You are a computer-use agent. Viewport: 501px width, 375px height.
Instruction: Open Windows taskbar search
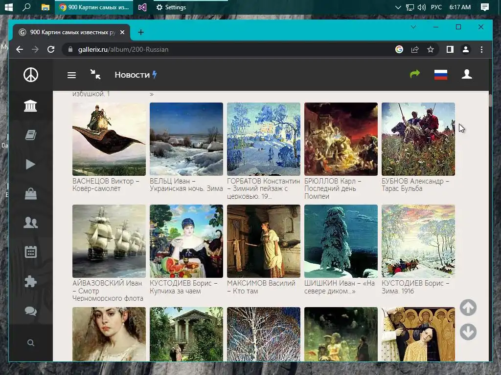[x=26, y=7]
